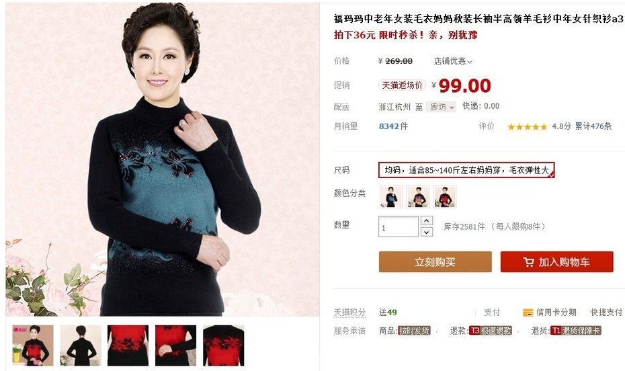The width and height of the screenshot is (625, 371).
Task: Increase quantity with the up arrow
Action: tap(427, 220)
